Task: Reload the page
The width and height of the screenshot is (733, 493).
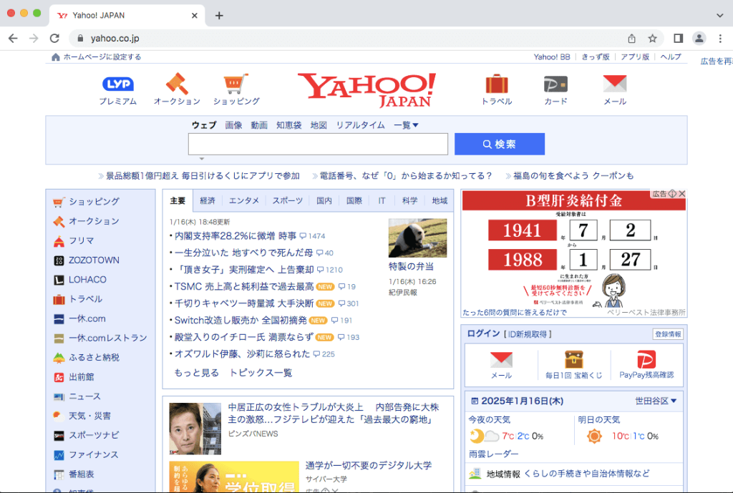Action: click(x=54, y=39)
